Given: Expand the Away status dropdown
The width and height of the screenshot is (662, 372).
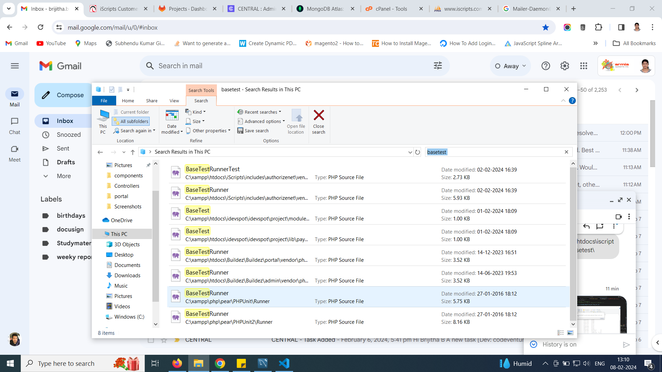Looking at the screenshot, I should (511, 66).
